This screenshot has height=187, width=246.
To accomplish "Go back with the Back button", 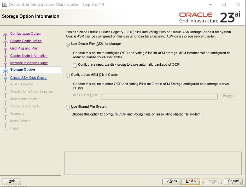I will pyautogui.click(x=172, y=181).
